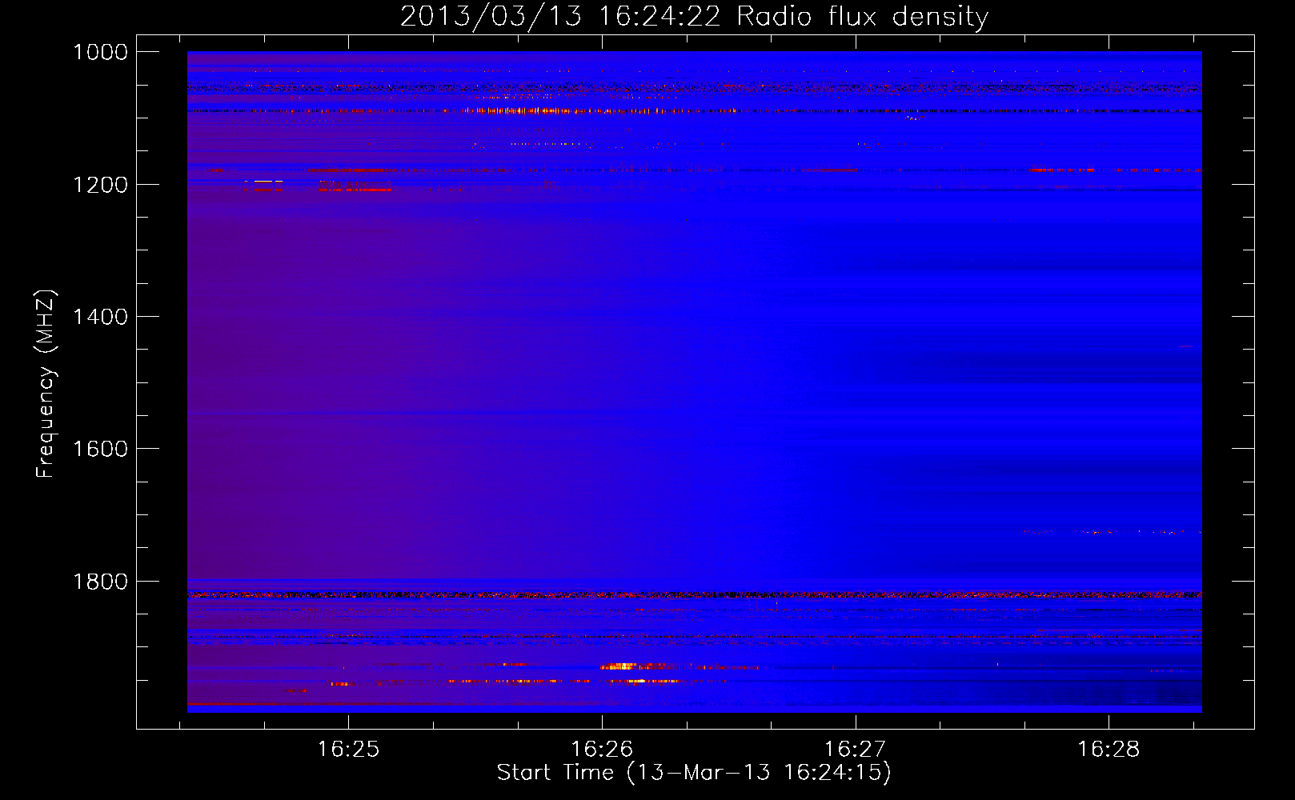Image resolution: width=1295 pixels, height=800 pixels.
Task: Click the 16:26 time tick label
Action: [x=602, y=750]
